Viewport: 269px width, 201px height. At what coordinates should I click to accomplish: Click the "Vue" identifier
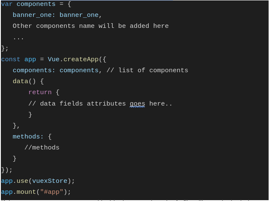(x=54, y=60)
